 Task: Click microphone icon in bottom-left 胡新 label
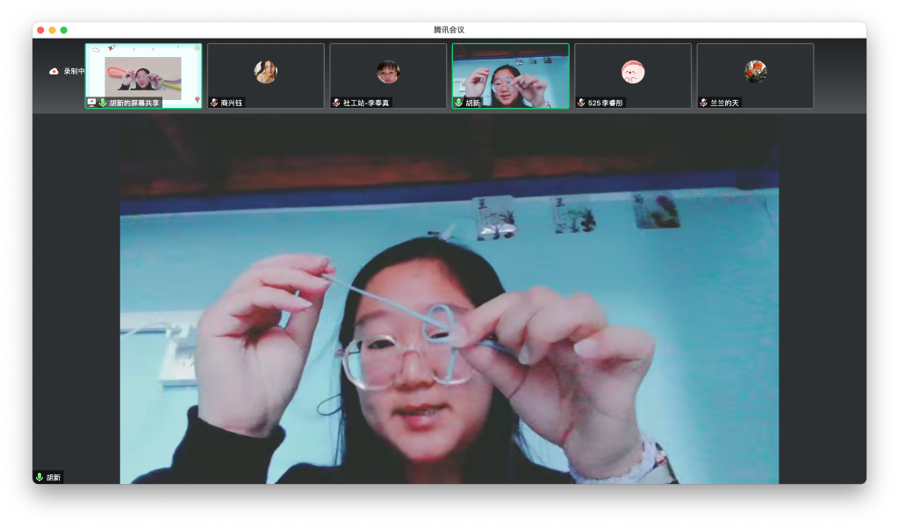[40, 477]
